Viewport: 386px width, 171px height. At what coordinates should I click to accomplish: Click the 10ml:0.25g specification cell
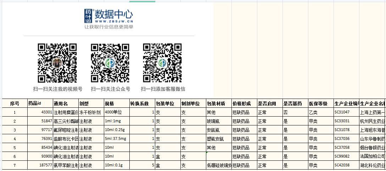pos(117,130)
